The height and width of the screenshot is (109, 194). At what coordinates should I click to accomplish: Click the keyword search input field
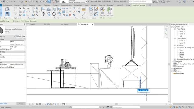click(141, 2)
